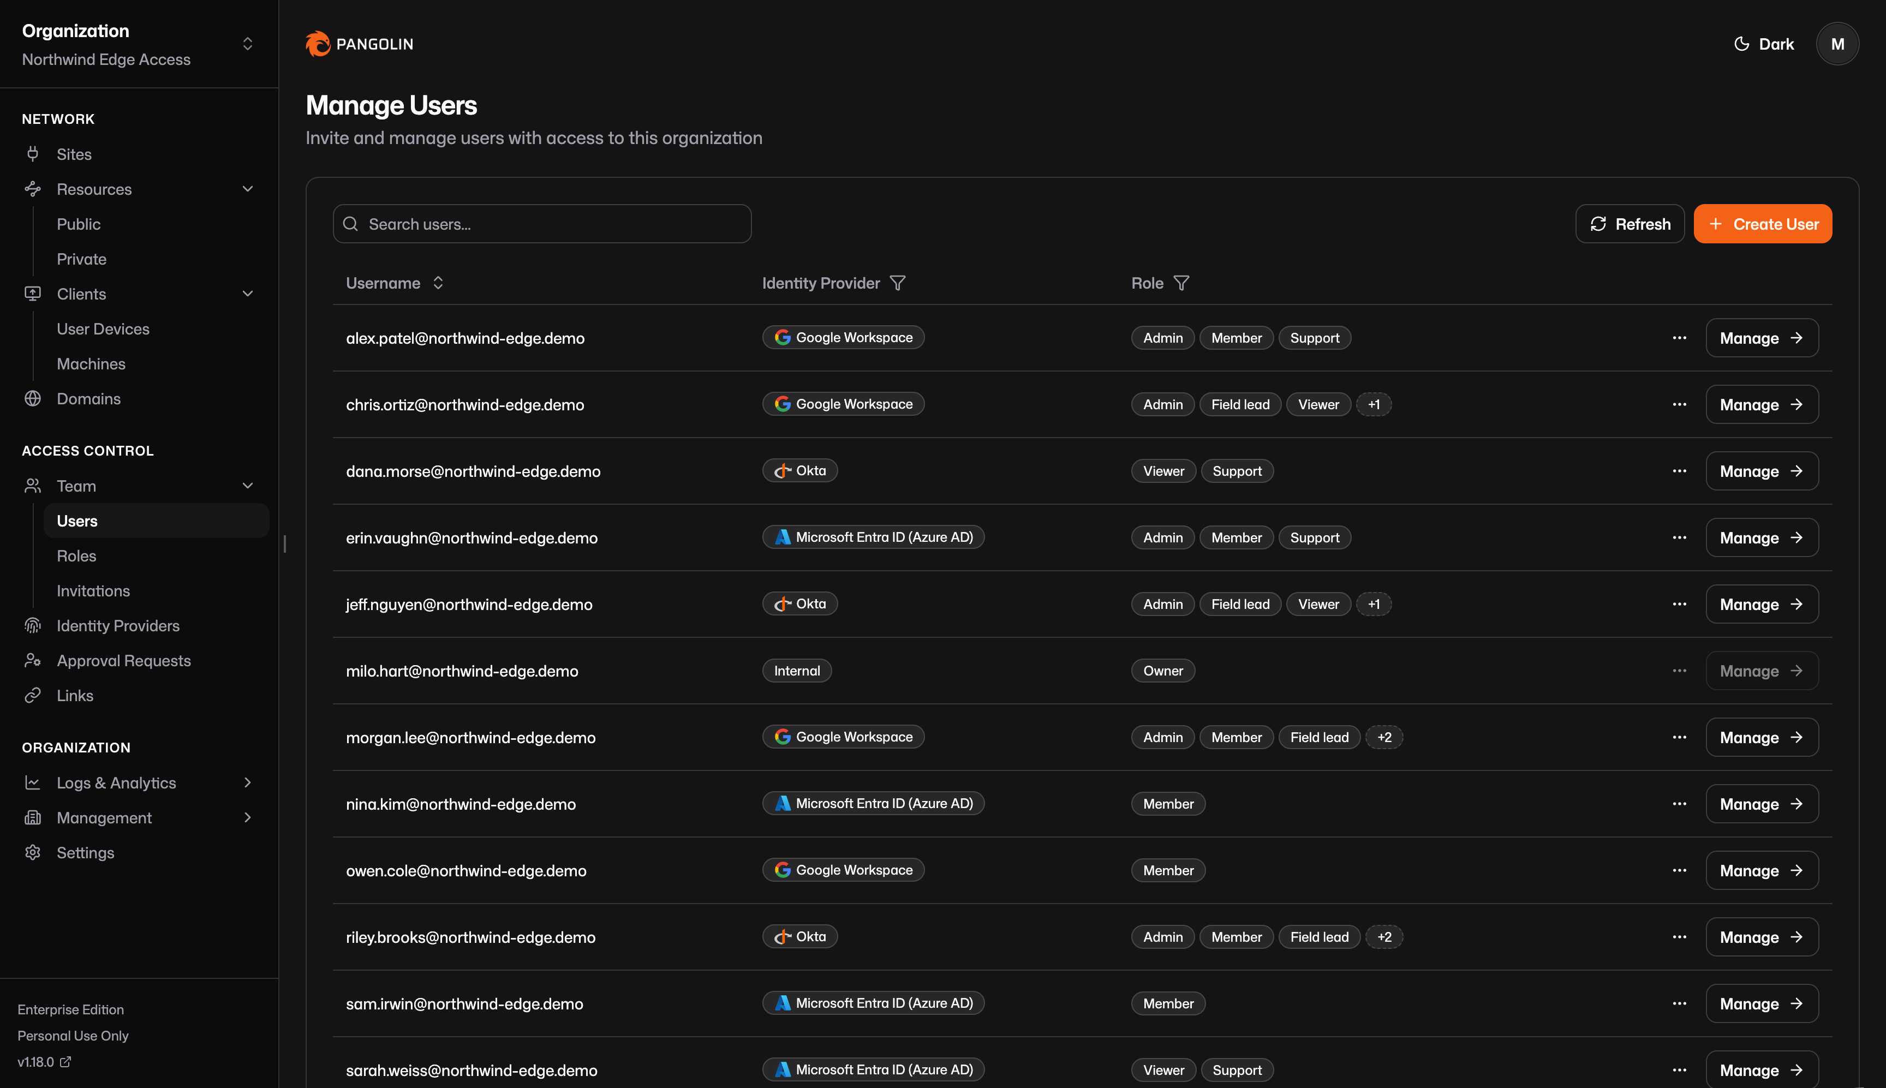Show chris.ortiz's +1 extra role

point(1374,404)
